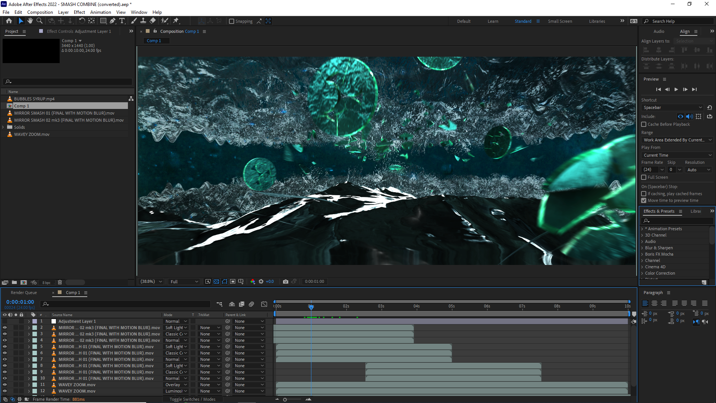Screen dimensions: 716x403
Task: Delete selected project item with trash icon
Action: pos(60,282)
